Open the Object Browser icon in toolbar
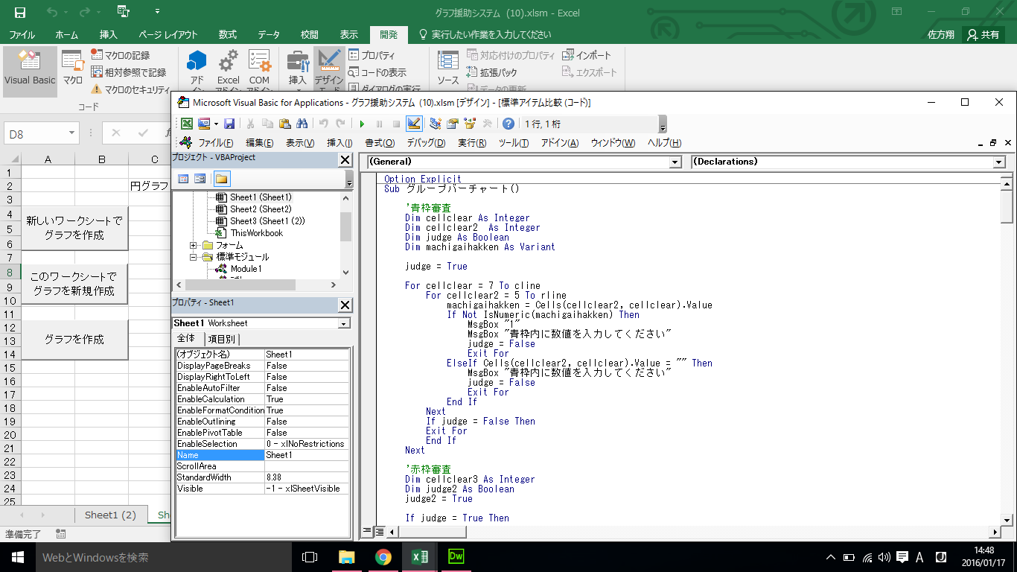The height and width of the screenshot is (572, 1017). pyautogui.click(x=470, y=124)
